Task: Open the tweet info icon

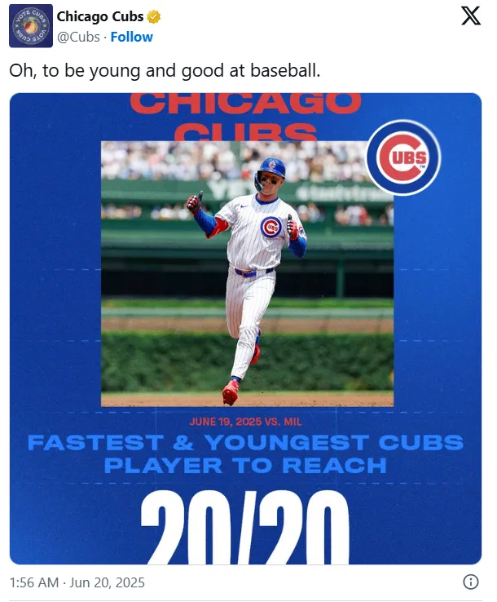Action: pos(471,582)
